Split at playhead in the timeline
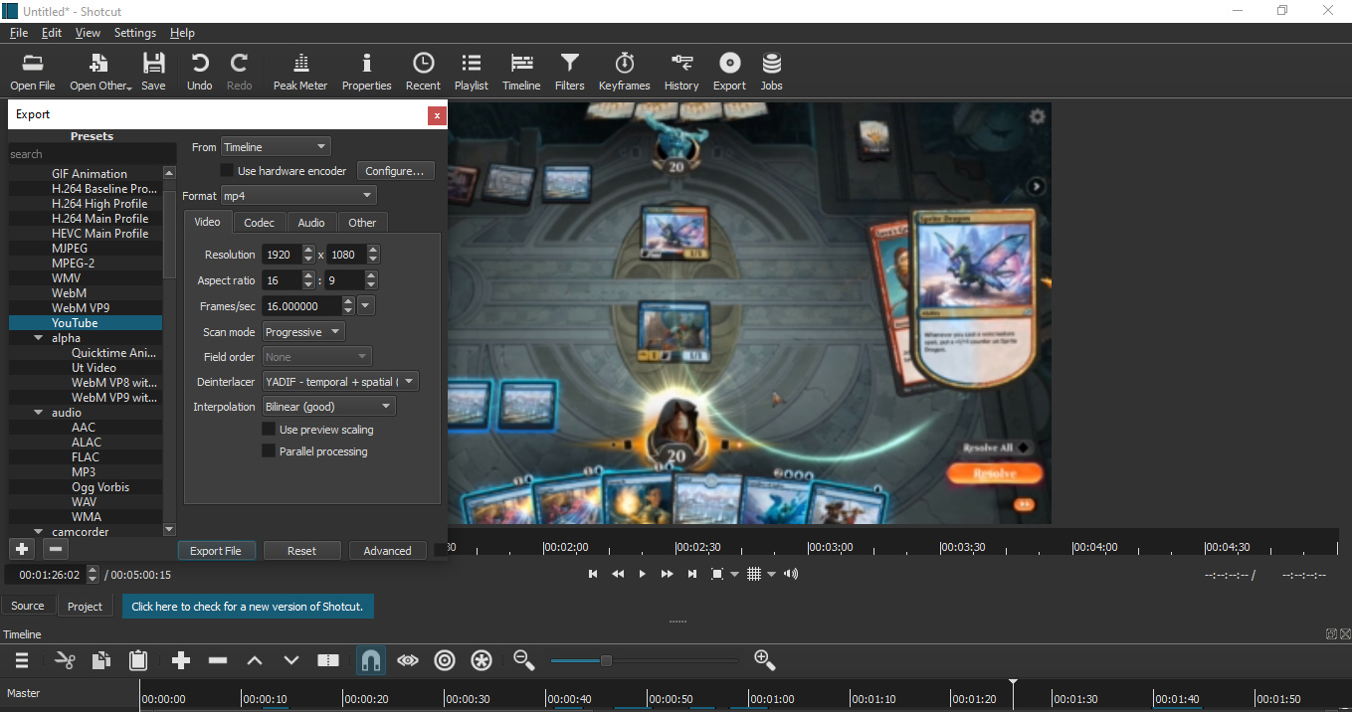 tap(328, 660)
